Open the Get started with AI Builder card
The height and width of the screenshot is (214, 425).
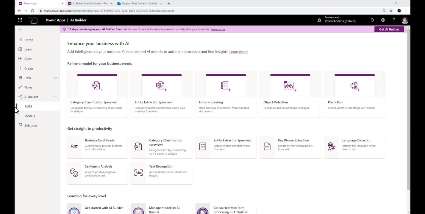pos(97,209)
